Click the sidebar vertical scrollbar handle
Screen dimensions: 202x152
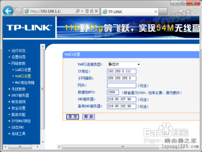coord(42,89)
